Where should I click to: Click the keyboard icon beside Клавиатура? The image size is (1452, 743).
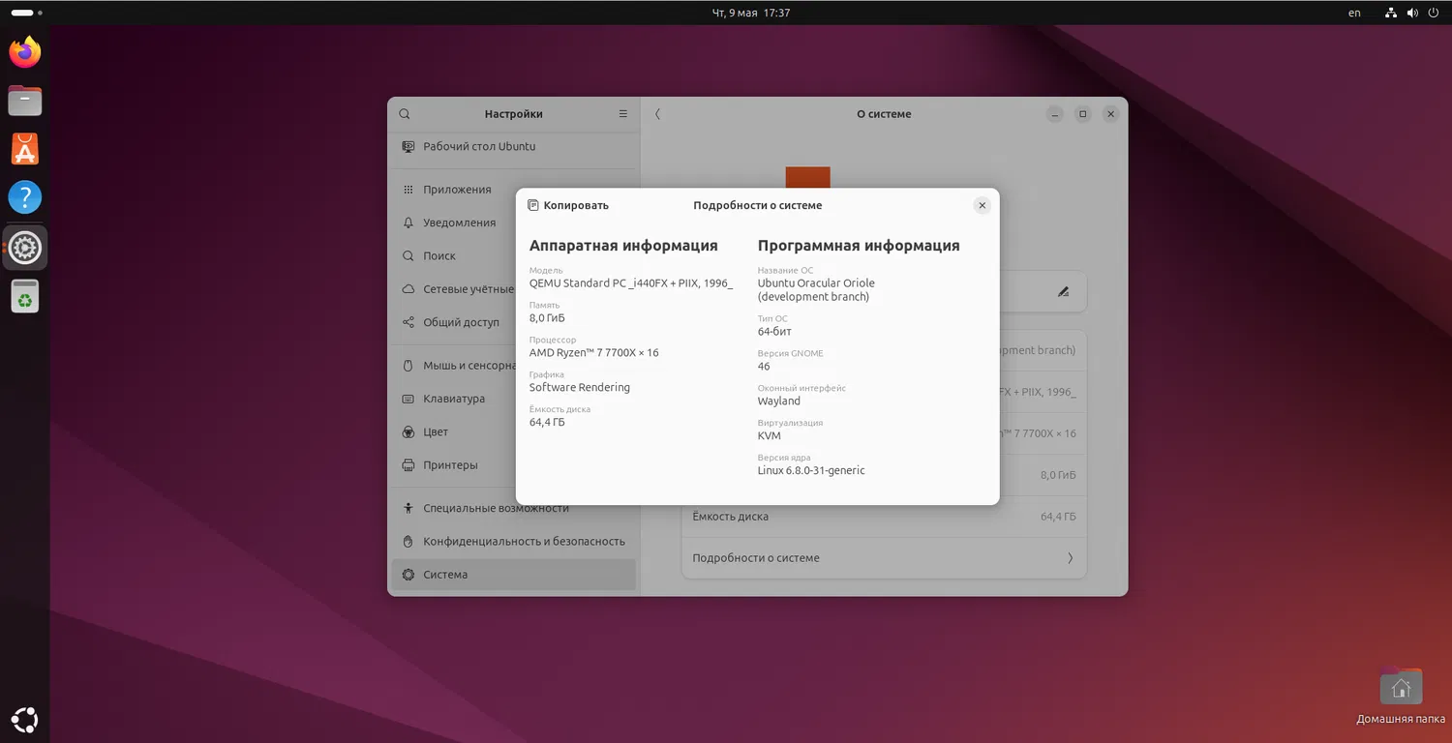[408, 399]
